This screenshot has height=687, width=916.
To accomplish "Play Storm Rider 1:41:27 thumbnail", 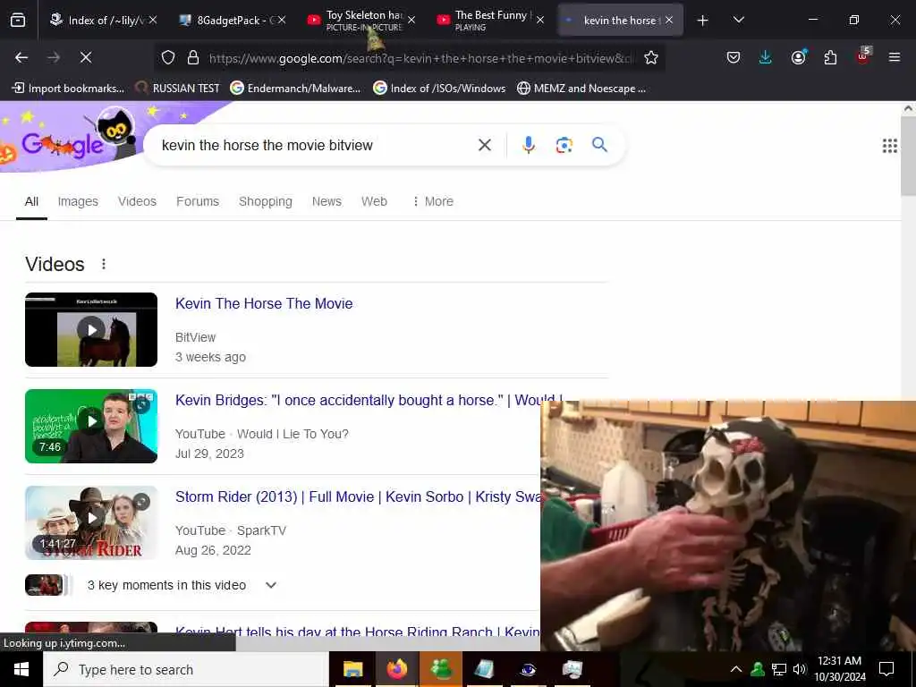I will 91,522.
